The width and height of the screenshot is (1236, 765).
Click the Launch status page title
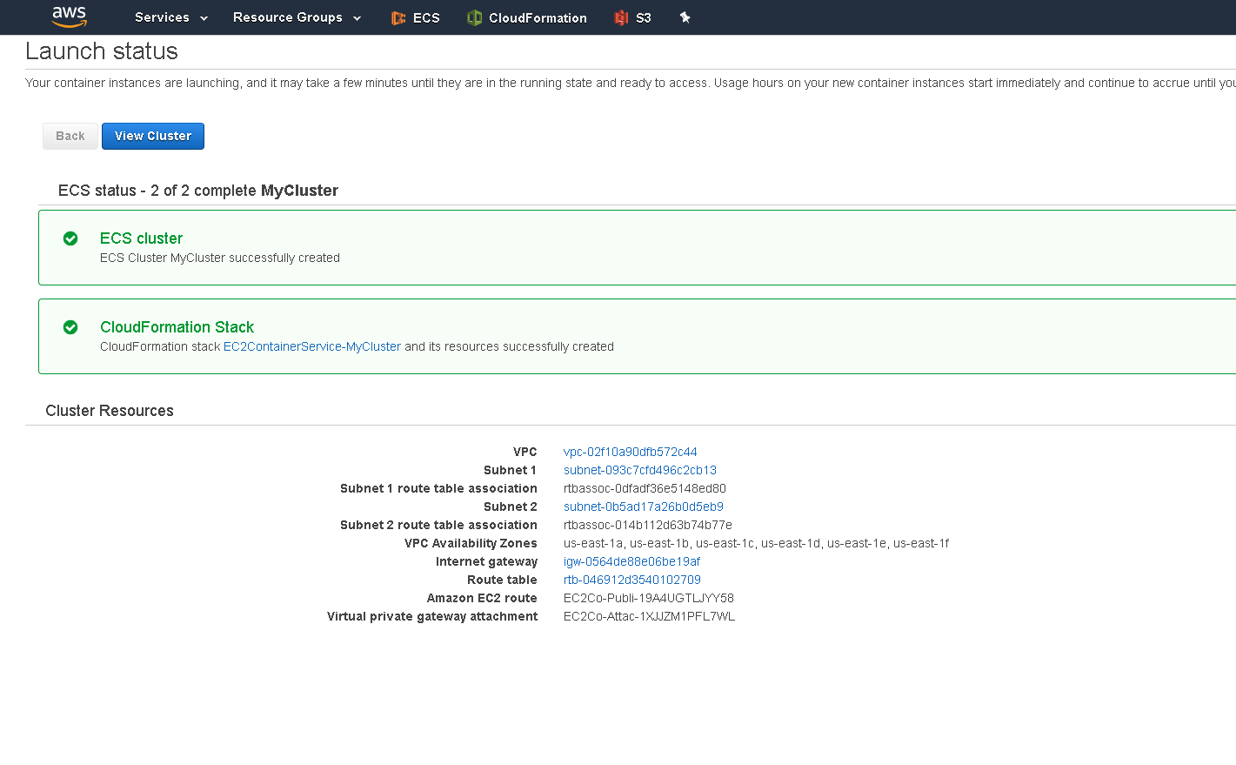pyautogui.click(x=102, y=51)
